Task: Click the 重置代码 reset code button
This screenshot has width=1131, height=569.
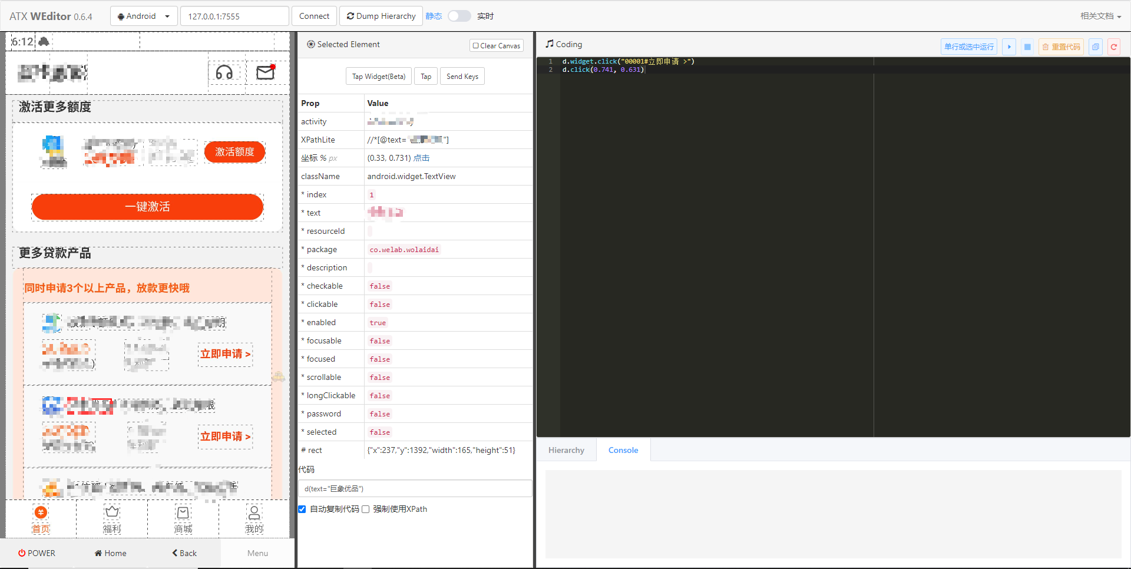Action: [x=1061, y=47]
